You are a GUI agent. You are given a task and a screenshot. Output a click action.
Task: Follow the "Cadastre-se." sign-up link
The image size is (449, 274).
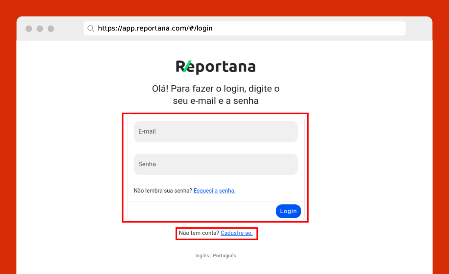(236, 233)
